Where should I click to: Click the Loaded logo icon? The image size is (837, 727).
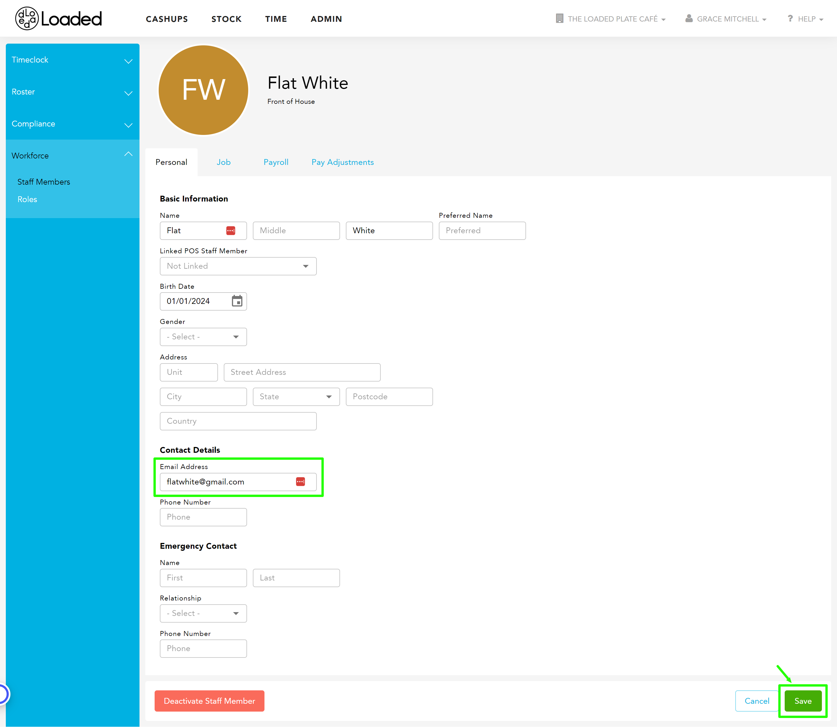(27, 19)
